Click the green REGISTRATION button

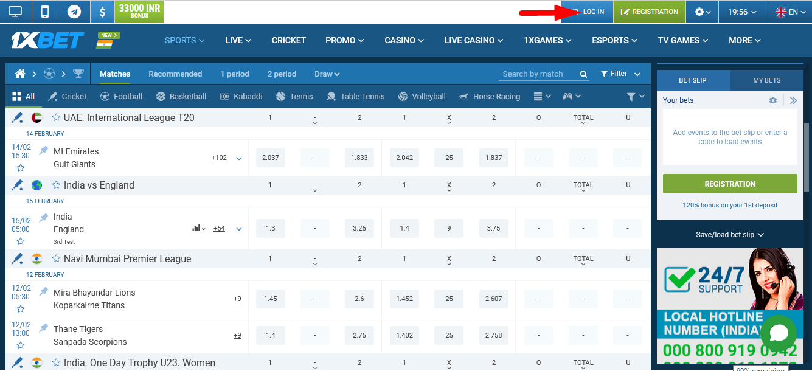pyautogui.click(x=729, y=183)
